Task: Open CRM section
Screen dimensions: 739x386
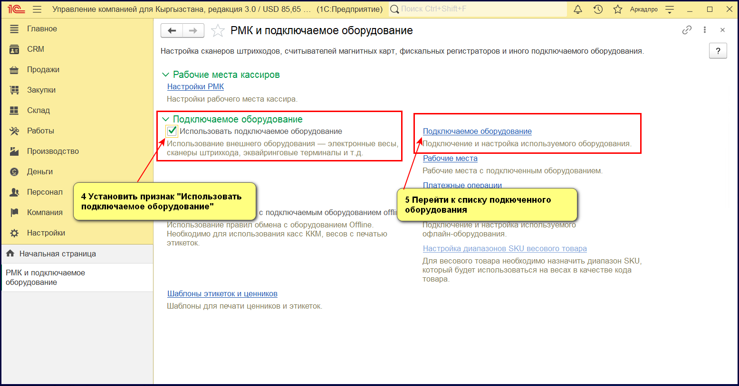Action: tap(36, 49)
